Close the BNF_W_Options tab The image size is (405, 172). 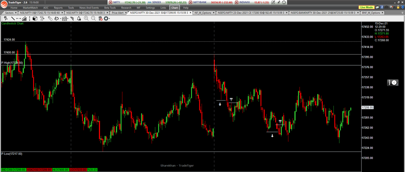click(382, 13)
